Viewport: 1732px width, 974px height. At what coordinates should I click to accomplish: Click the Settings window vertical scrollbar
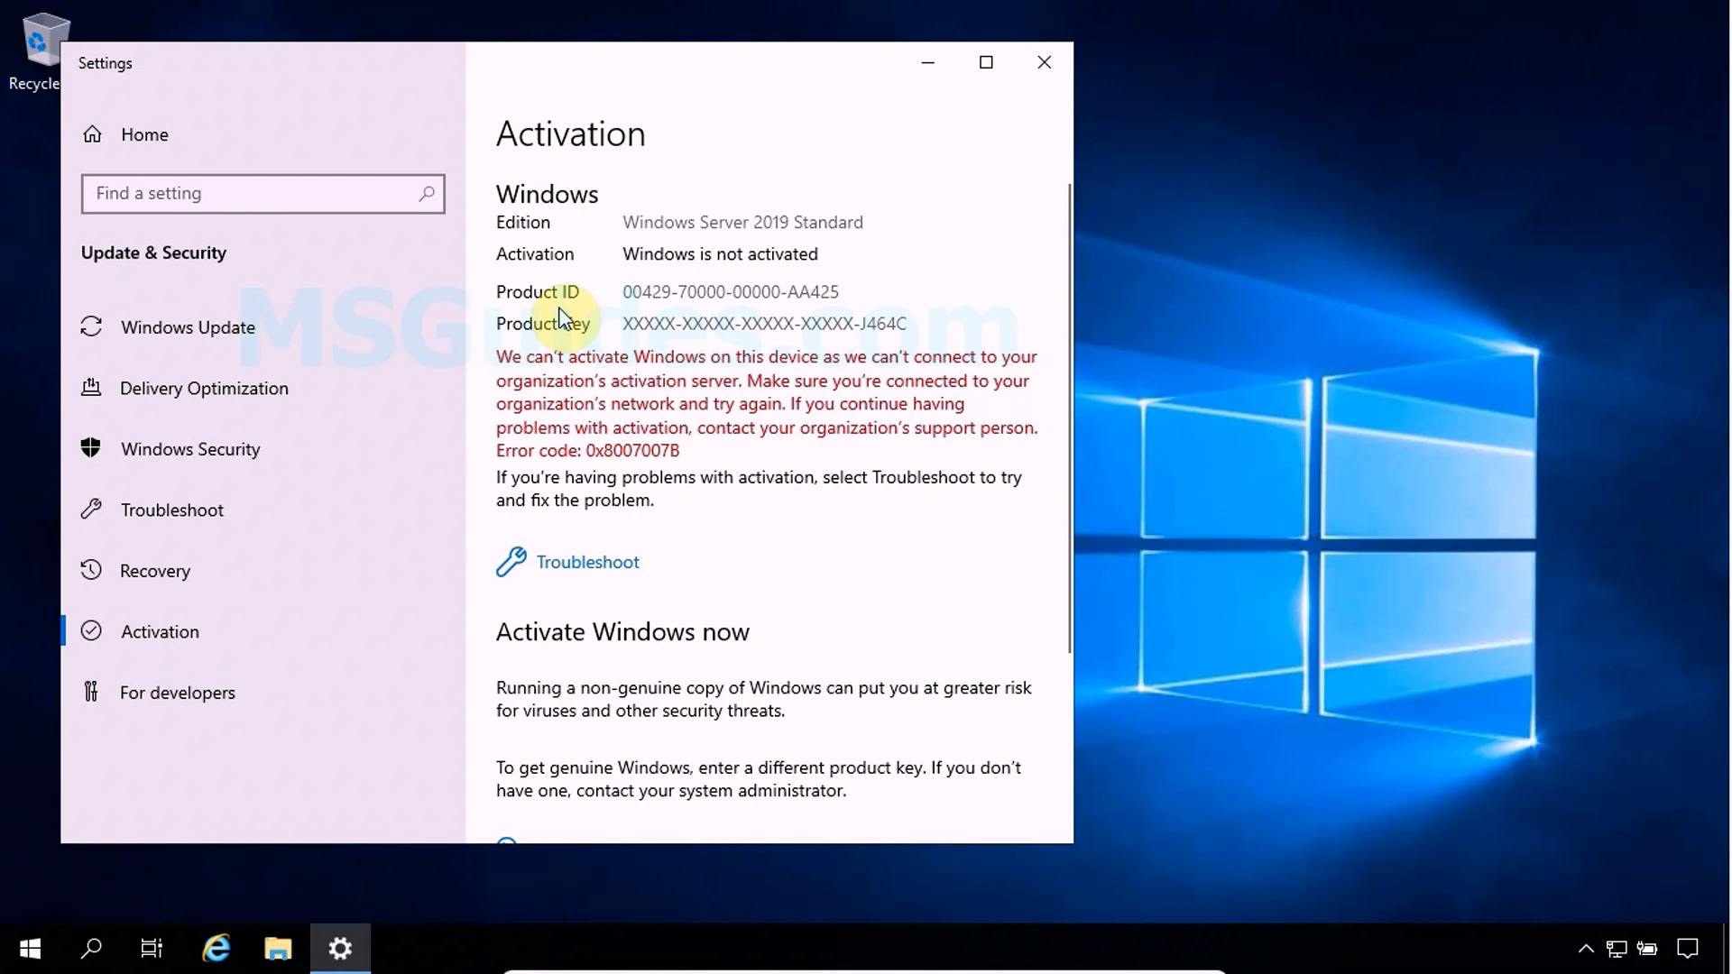(x=1070, y=415)
